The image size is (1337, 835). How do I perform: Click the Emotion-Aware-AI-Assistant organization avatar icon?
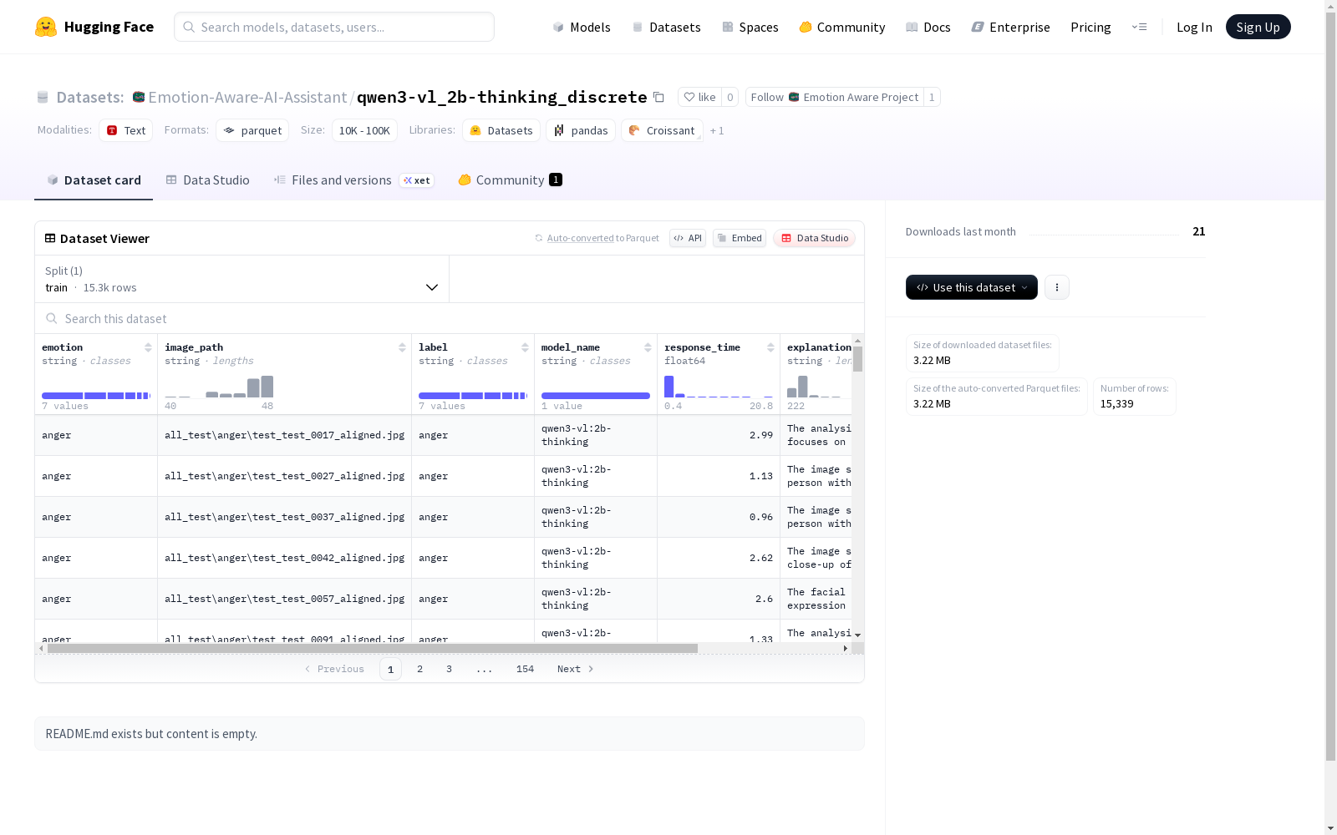[139, 97]
